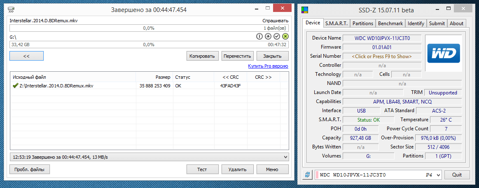Open the Меню button

tap(272, 169)
